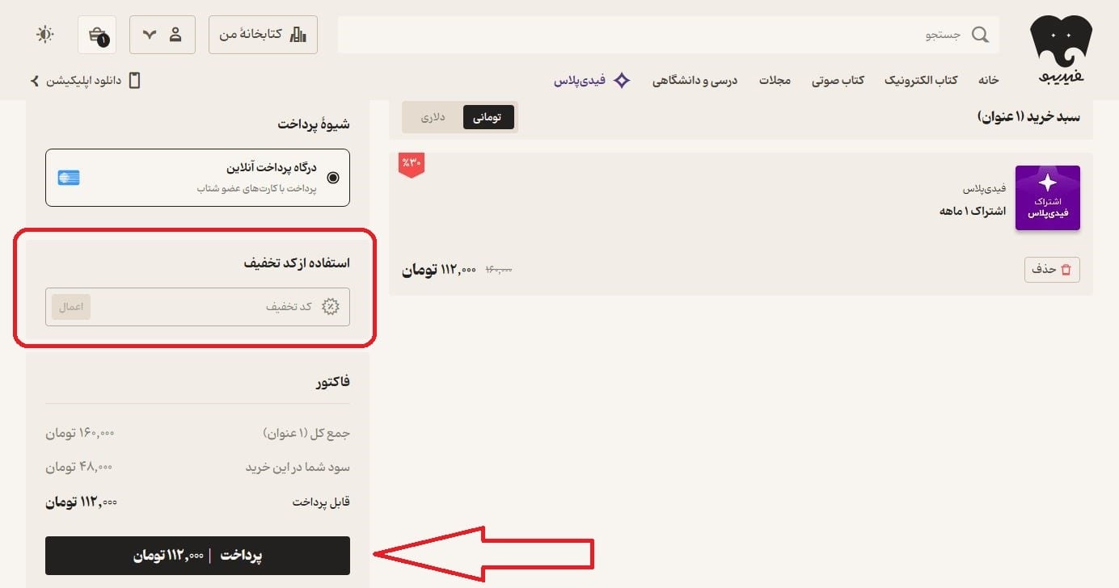The image size is (1119, 588).
Task: Click جمع کل (۱ عنوان) invoice row
Action: (197, 433)
